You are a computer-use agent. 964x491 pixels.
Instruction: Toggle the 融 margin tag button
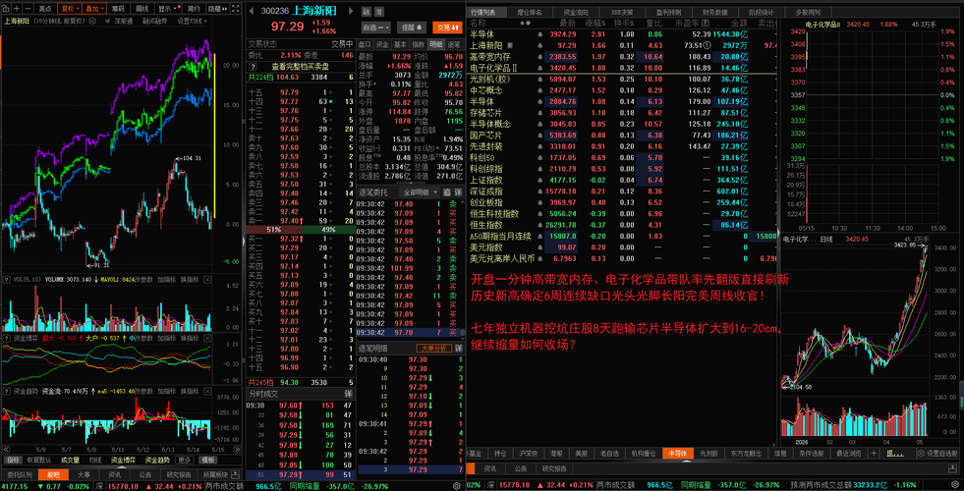point(367,12)
